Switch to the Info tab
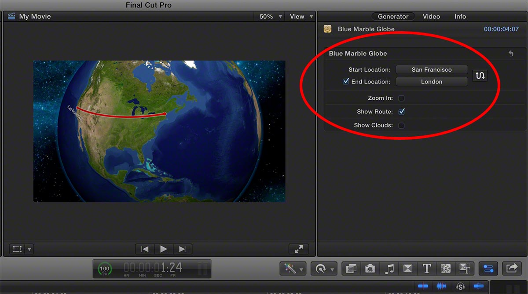 (x=460, y=16)
